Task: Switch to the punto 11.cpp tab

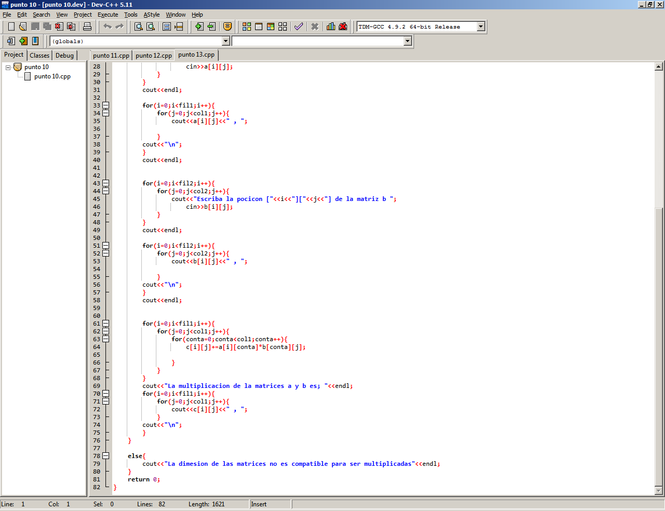Action: click(x=111, y=55)
